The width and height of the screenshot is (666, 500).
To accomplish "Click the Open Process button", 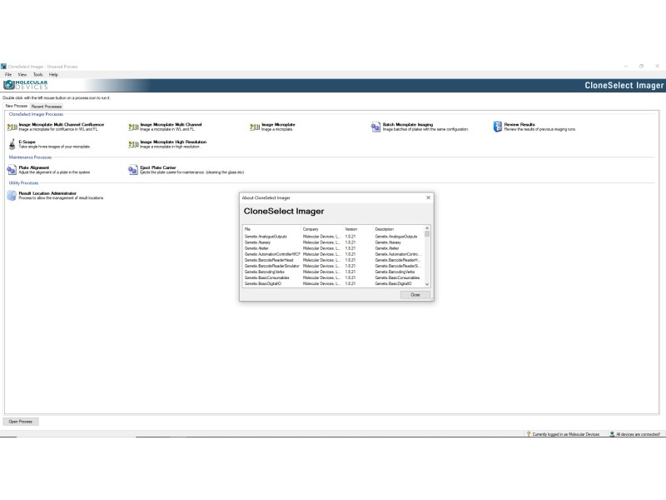I will pos(21,422).
